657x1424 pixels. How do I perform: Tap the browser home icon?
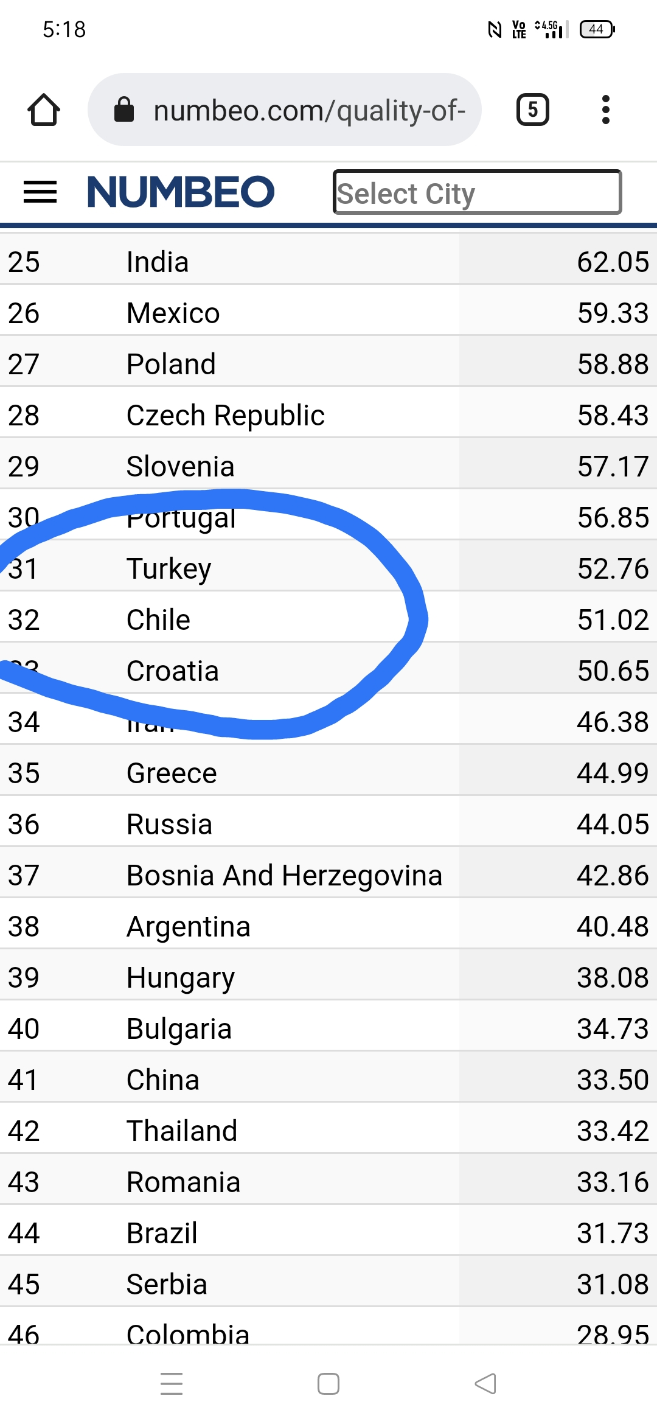pos(44,110)
